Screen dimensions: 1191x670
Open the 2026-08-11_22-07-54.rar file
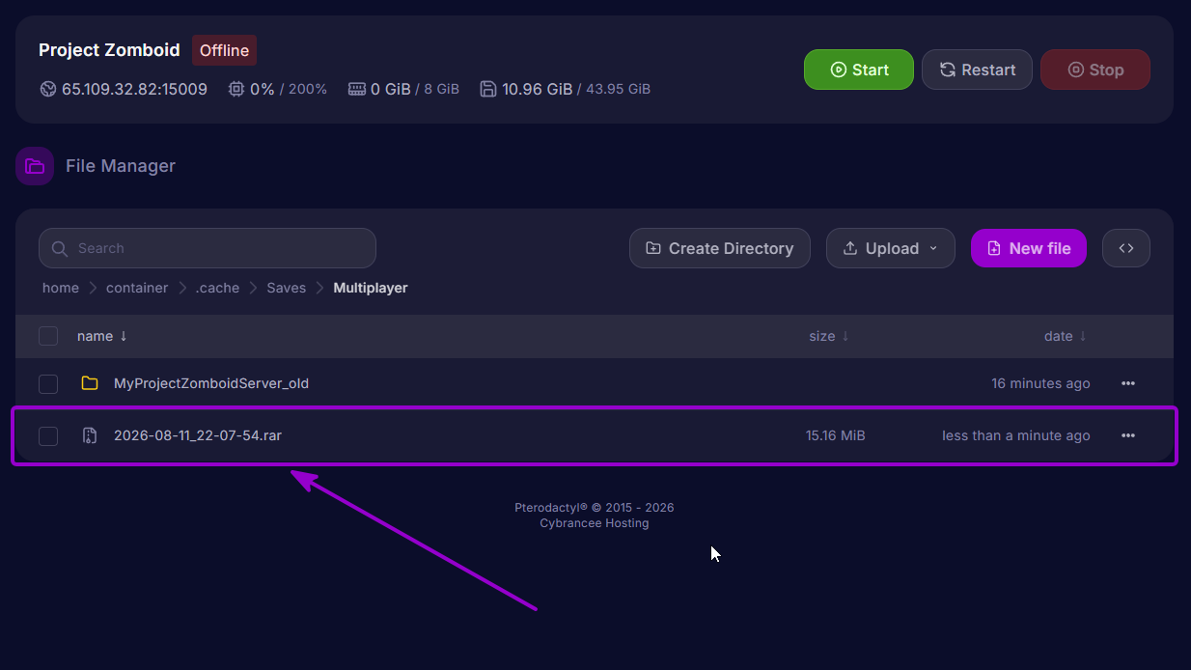point(198,435)
